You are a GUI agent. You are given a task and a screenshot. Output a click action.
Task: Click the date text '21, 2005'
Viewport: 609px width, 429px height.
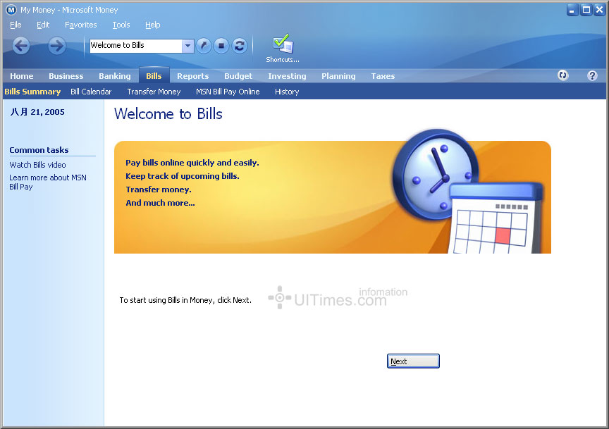click(47, 112)
